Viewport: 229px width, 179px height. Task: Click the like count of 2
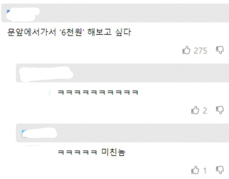click(205, 111)
